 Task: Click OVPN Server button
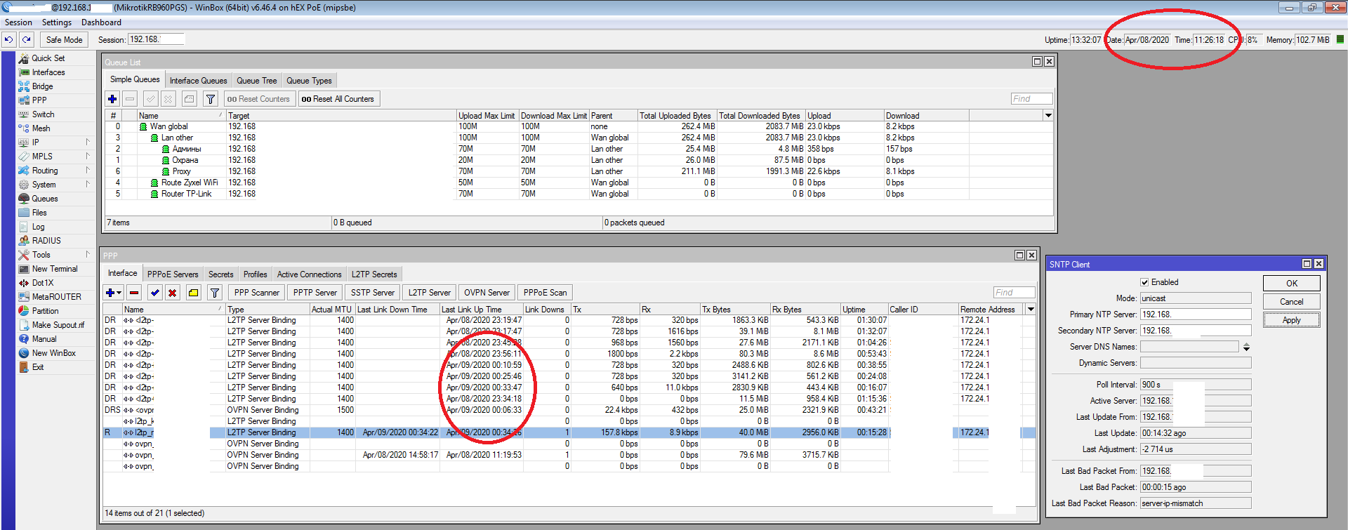(x=487, y=293)
